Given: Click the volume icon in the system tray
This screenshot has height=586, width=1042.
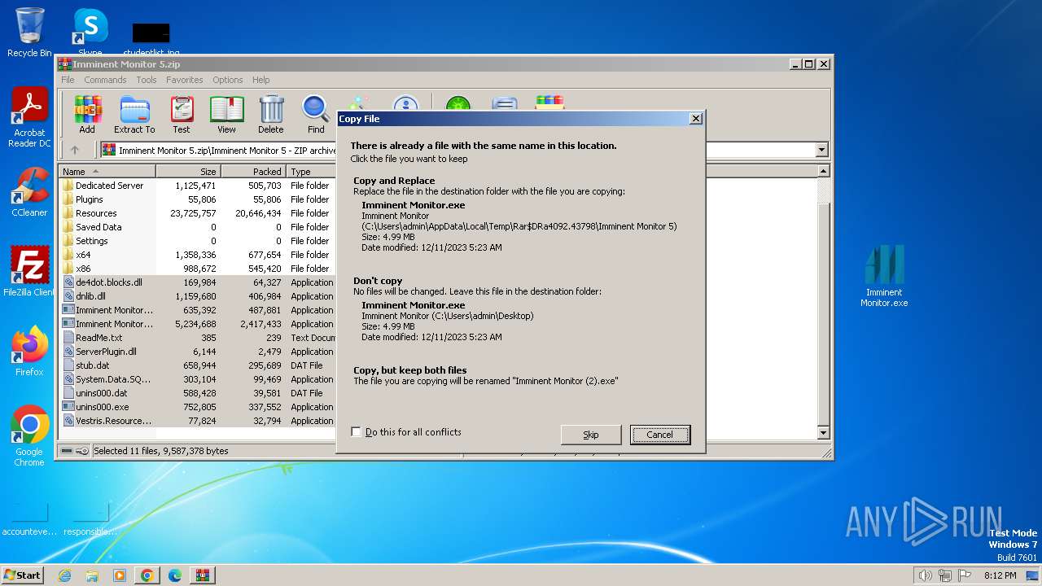Looking at the screenshot, I should 925,575.
